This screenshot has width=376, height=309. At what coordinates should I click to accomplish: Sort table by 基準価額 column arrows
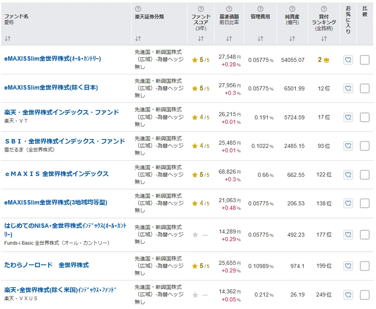tap(229, 39)
